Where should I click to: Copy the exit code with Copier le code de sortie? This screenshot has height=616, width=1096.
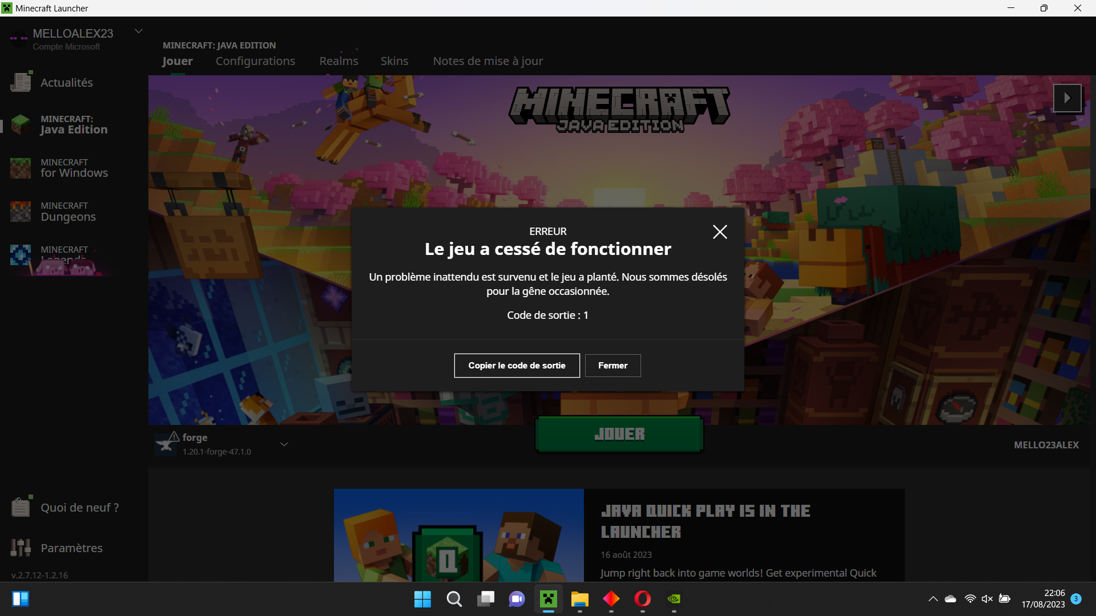pyautogui.click(x=517, y=366)
